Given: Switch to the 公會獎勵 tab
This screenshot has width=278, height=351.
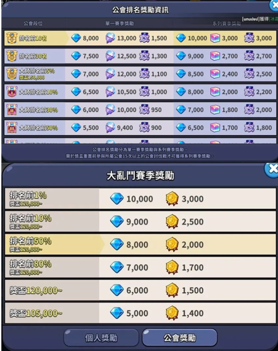Looking at the screenshot, I should coord(180,337).
